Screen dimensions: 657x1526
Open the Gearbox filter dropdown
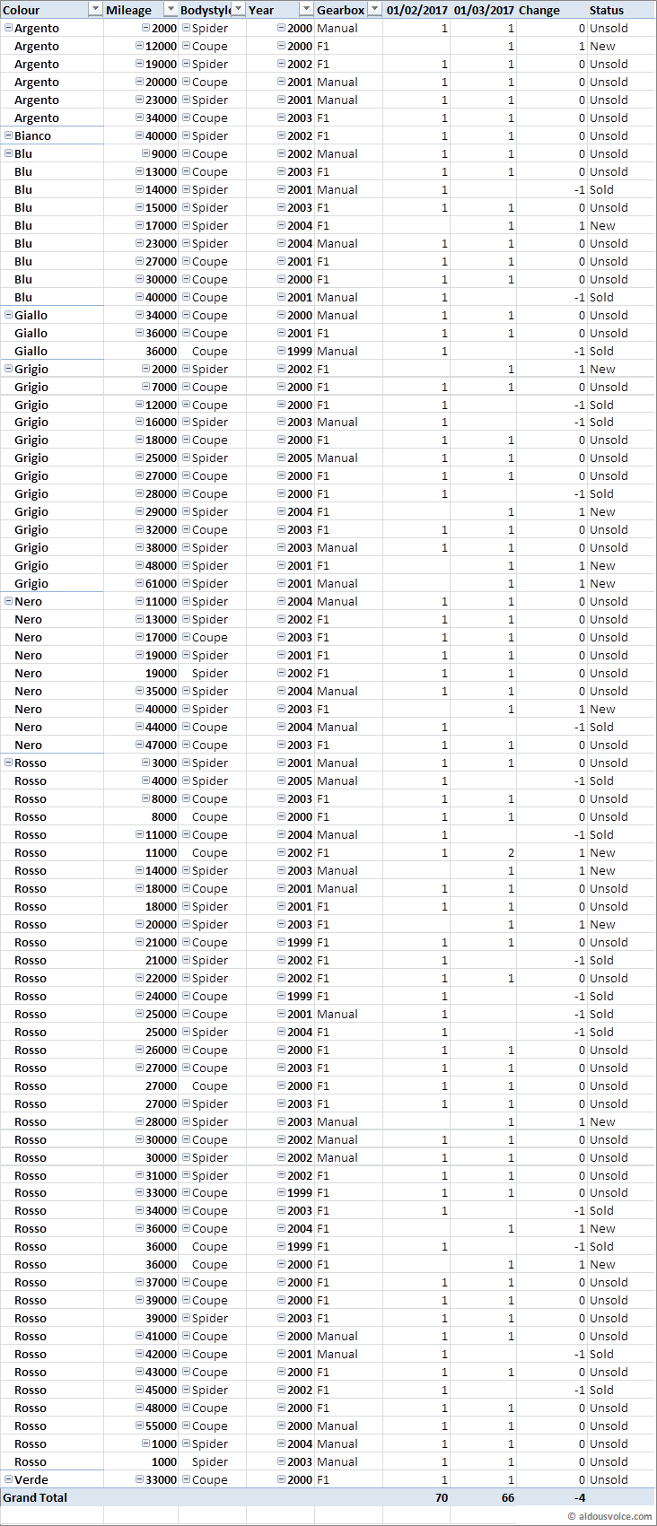tap(374, 10)
